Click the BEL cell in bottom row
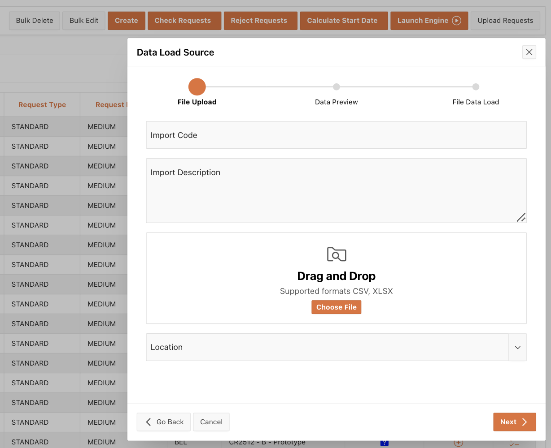The width and height of the screenshot is (551, 448). point(181,443)
